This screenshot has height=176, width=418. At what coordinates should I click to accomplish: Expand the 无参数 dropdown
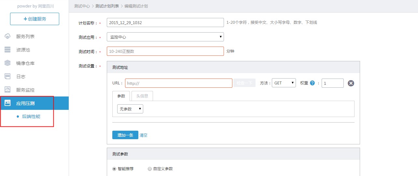(130, 109)
